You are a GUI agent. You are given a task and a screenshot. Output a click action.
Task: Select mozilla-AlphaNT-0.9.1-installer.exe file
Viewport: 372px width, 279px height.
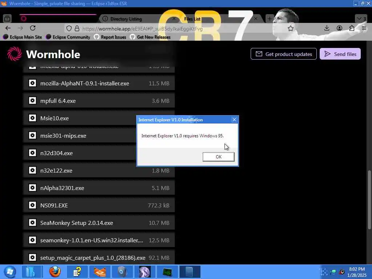[99, 83]
